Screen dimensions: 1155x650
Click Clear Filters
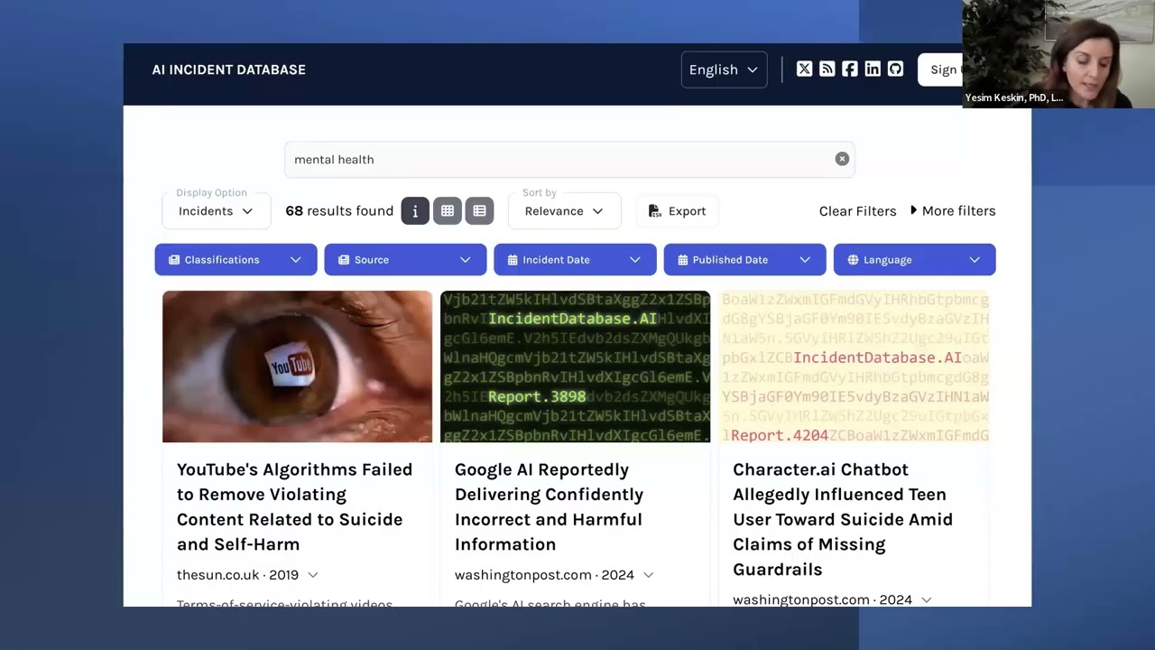(x=857, y=211)
